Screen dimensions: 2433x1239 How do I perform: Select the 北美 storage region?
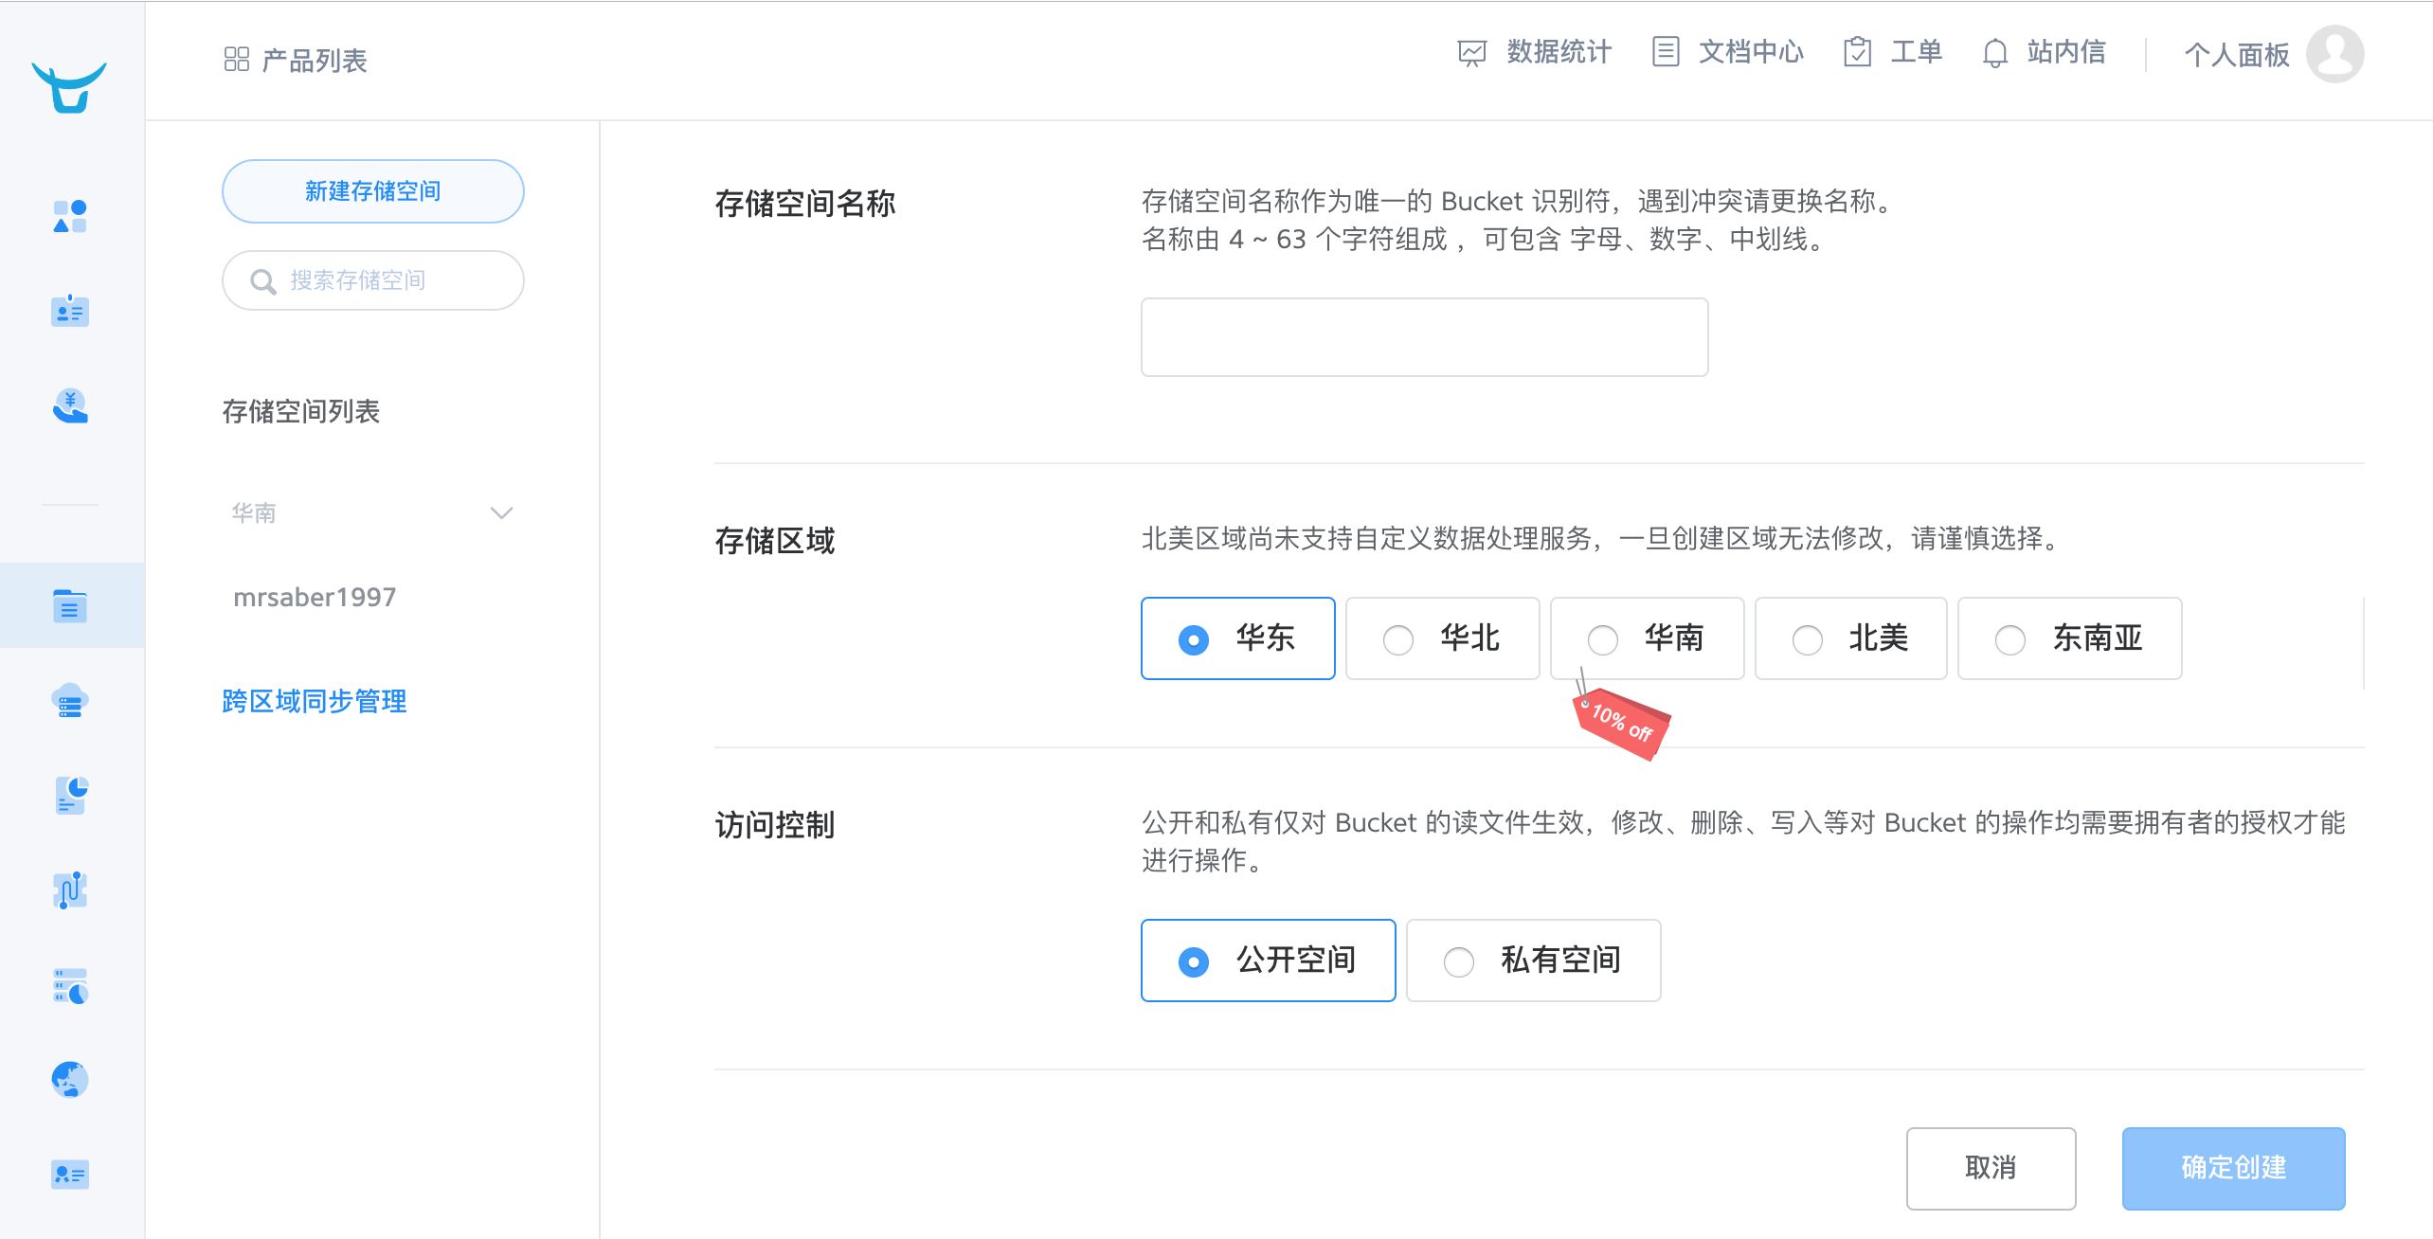click(x=1850, y=638)
